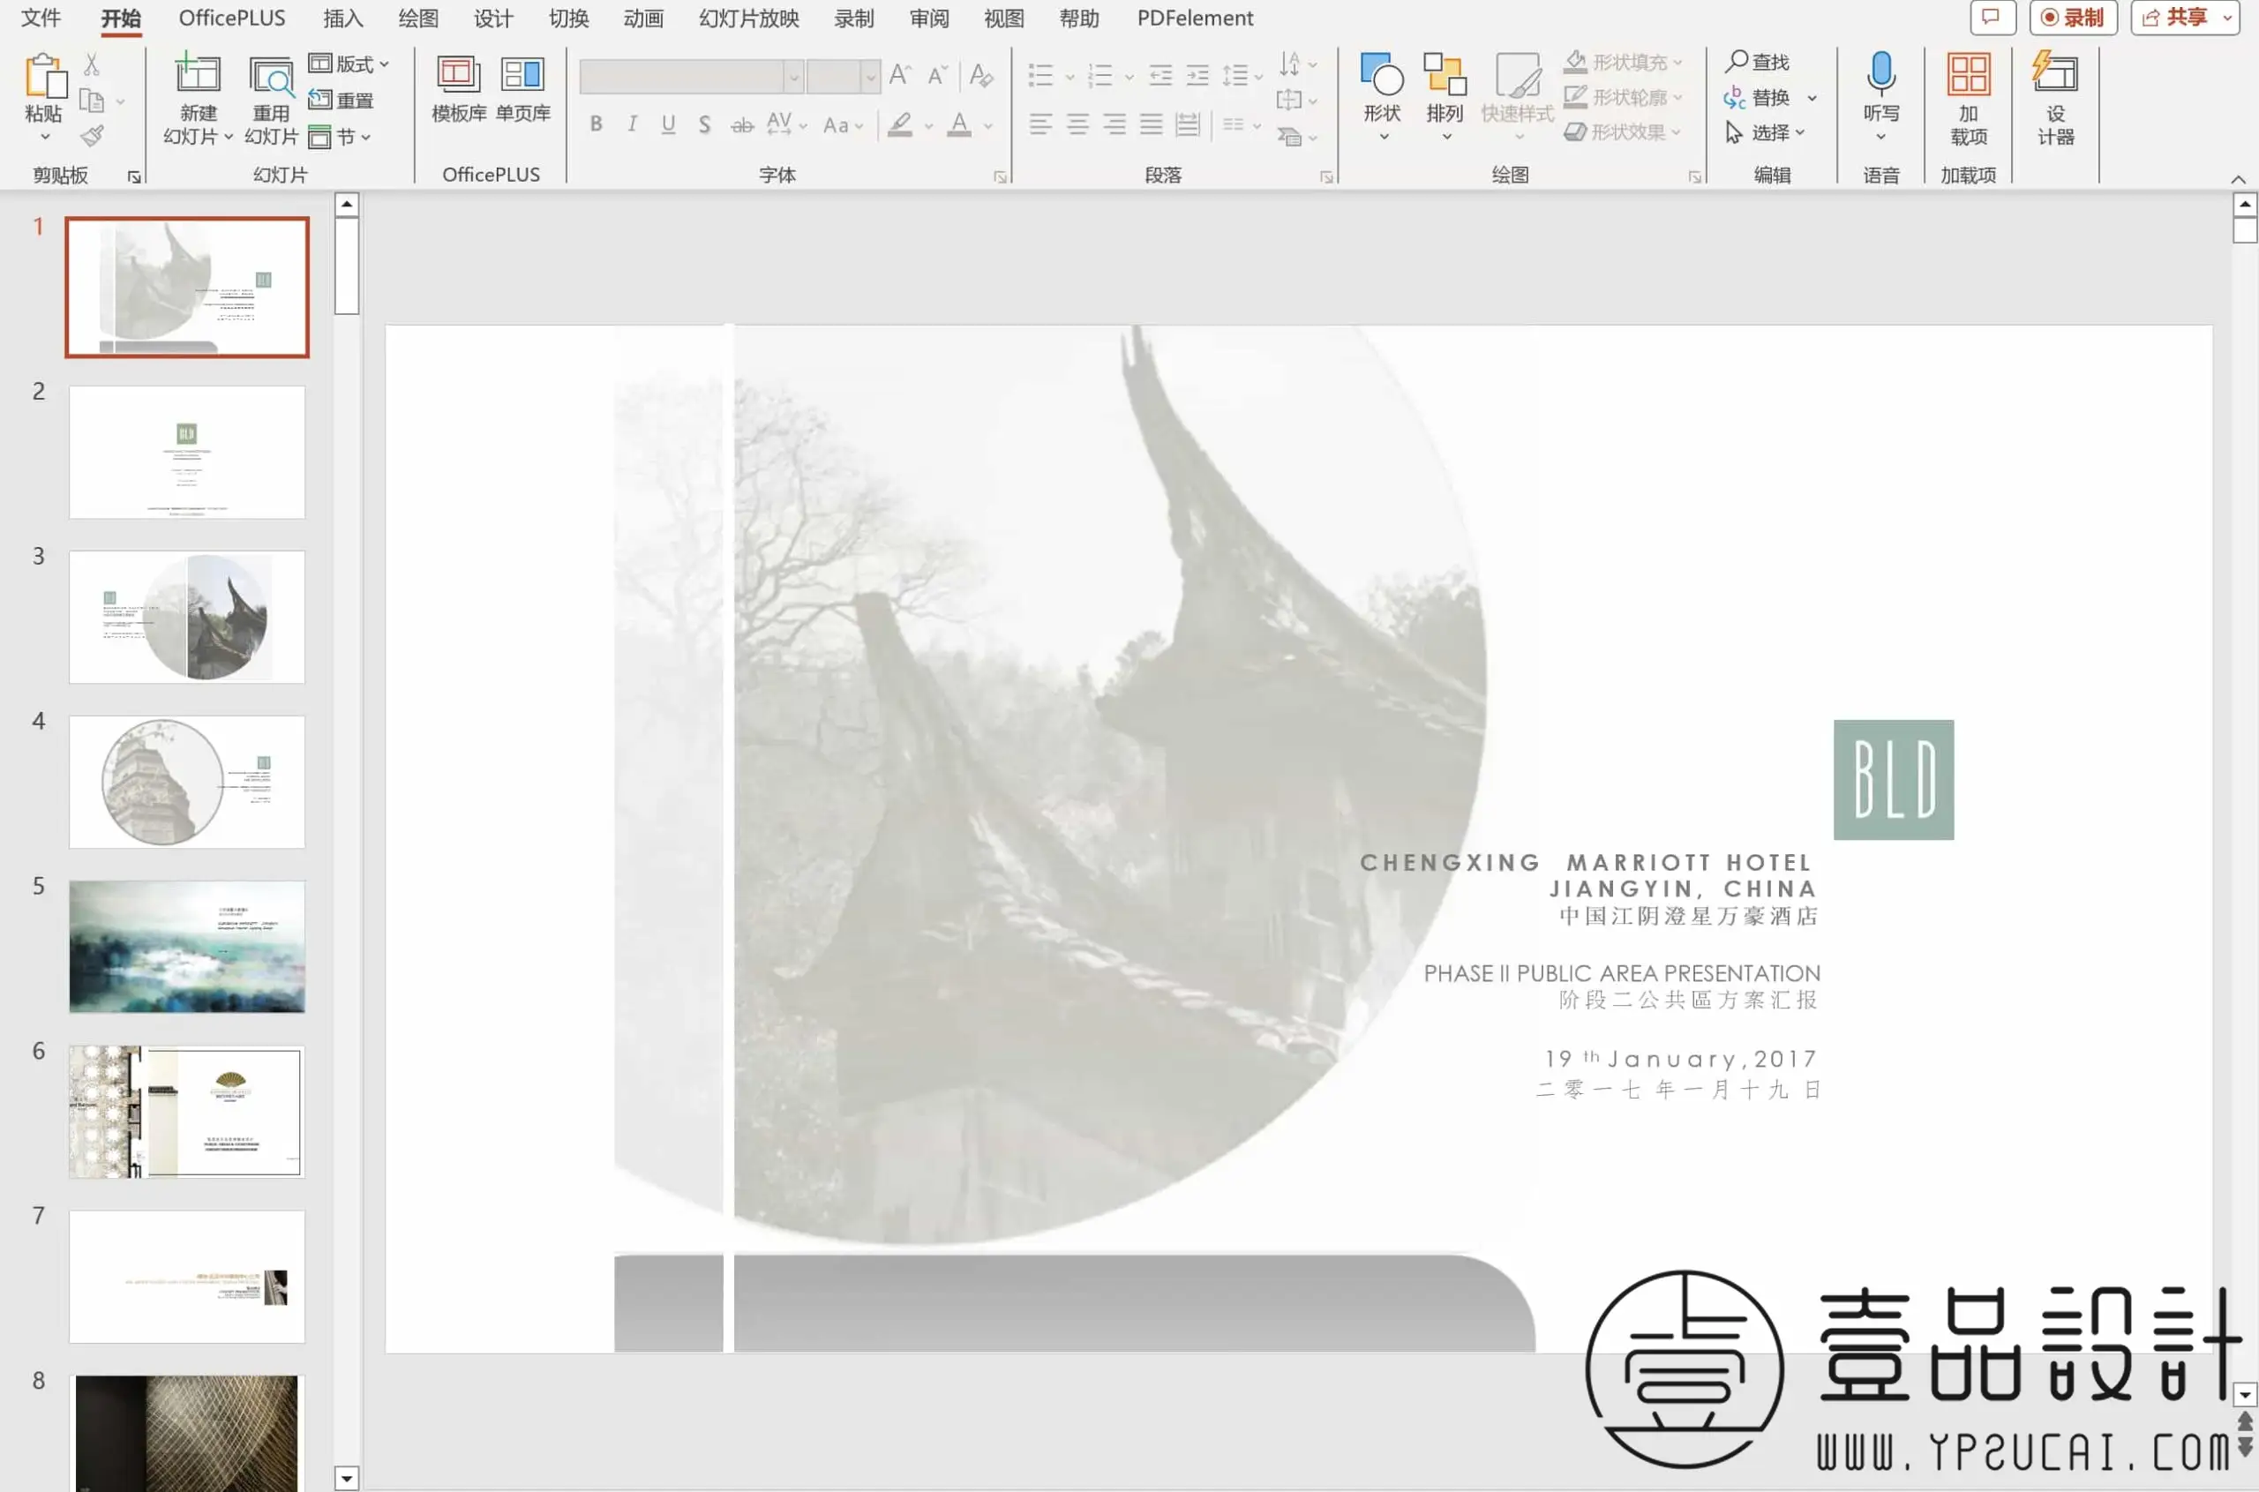Open the font name combo box

click(691, 76)
